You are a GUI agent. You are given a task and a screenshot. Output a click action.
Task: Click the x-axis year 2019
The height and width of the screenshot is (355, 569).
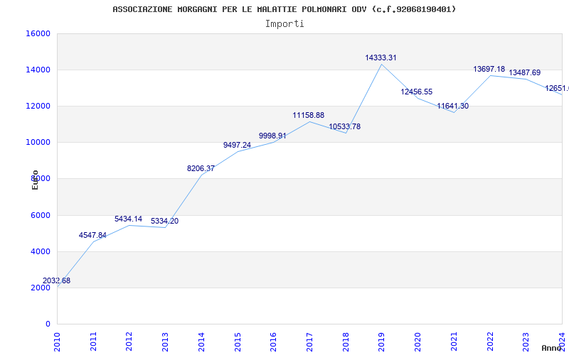click(x=381, y=342)
